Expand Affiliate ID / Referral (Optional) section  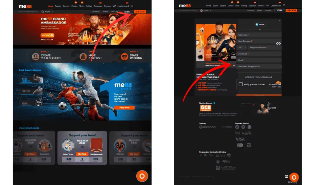point(259,77)
